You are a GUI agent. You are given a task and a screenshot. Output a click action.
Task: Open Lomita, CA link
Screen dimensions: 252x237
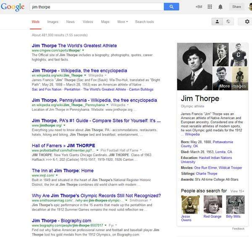pyautogui.click(x=223, y=152)
